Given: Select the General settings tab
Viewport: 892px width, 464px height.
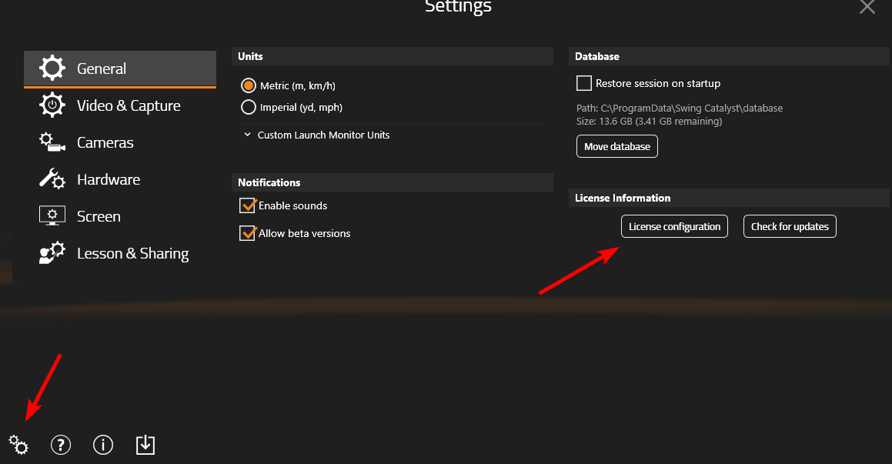Looking at the screenshot, I should pyautogui.click(x=120, y=68).
